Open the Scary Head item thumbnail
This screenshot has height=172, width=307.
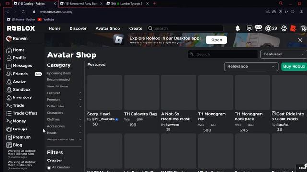pyautogui.click(x=105, y=93)
